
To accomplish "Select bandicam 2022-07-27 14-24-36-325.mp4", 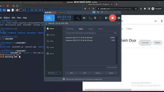I will pos(90,40).
